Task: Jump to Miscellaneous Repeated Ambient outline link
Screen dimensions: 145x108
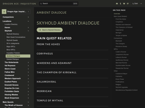Action: click(126, 90)
